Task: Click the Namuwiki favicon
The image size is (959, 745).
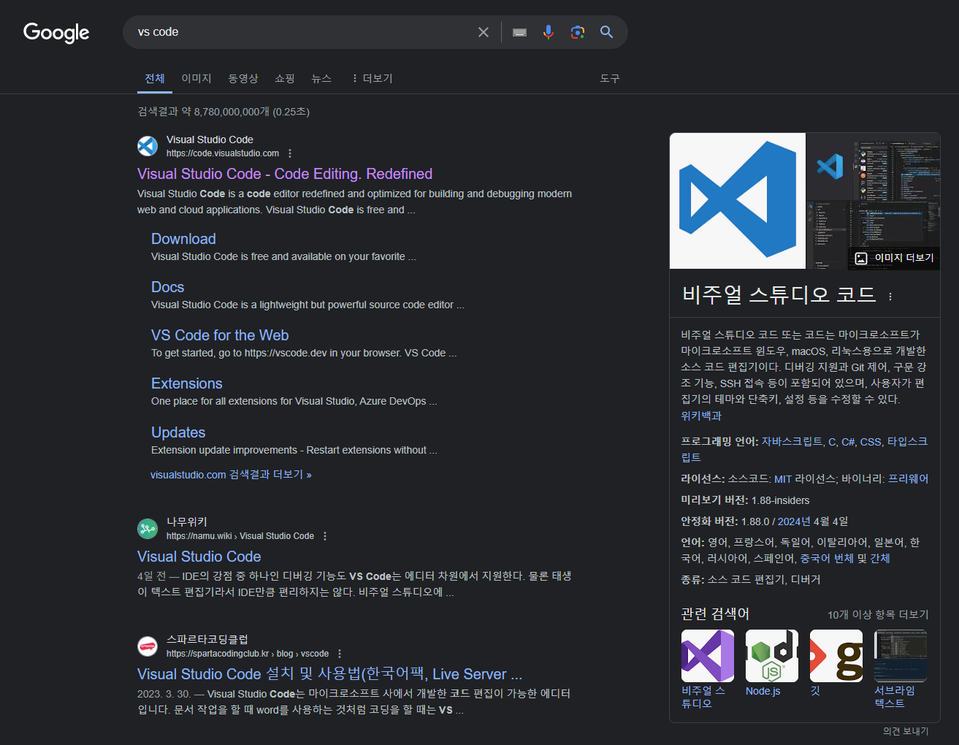Action: 148,528
